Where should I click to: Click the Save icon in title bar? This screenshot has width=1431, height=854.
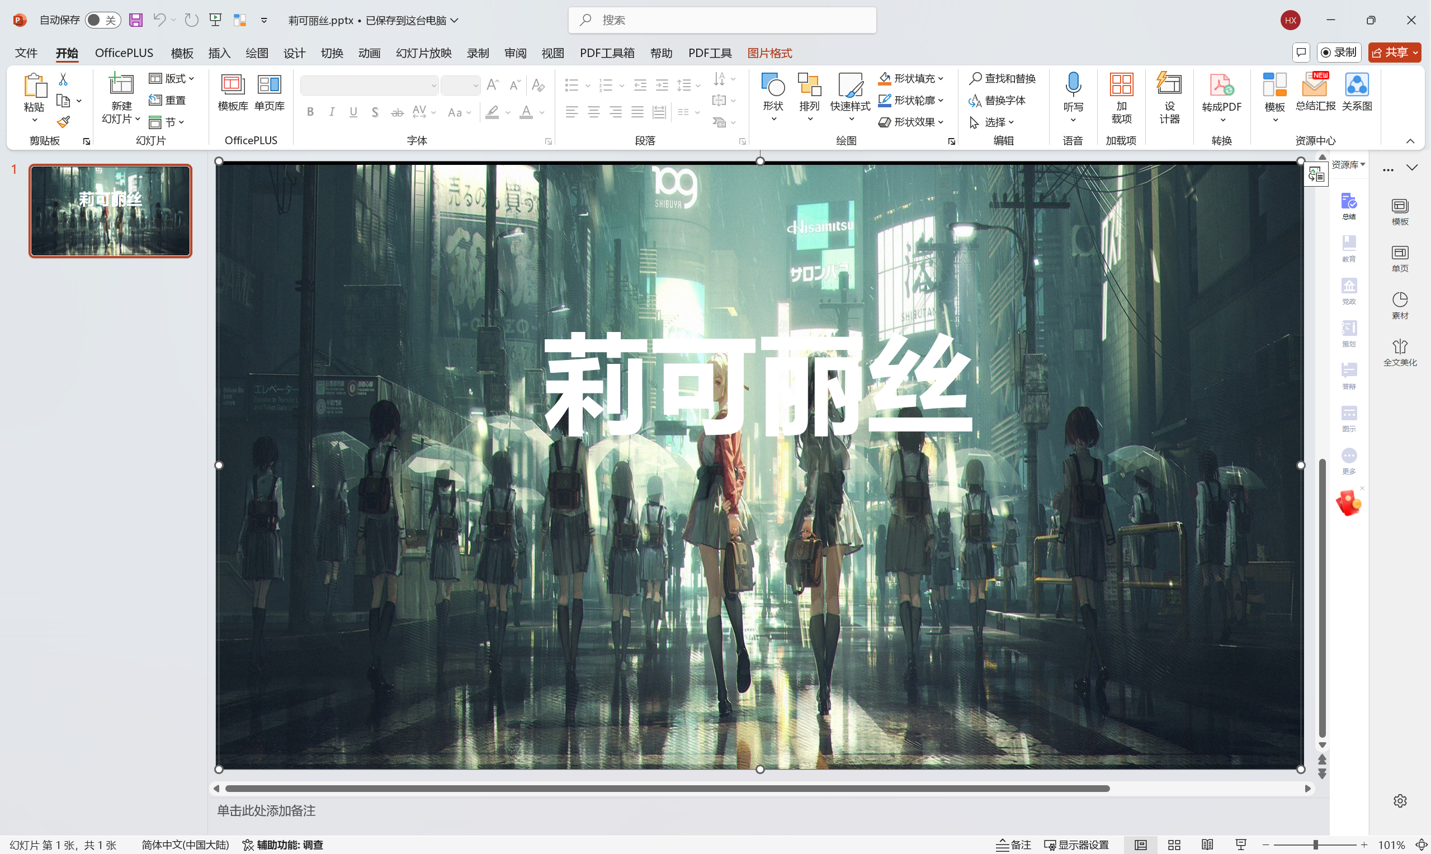click(136, 20)
